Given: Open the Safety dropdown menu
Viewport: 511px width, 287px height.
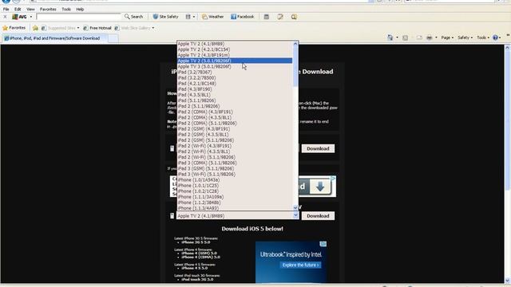Looking at the screenshot, I should pos(465,37).
